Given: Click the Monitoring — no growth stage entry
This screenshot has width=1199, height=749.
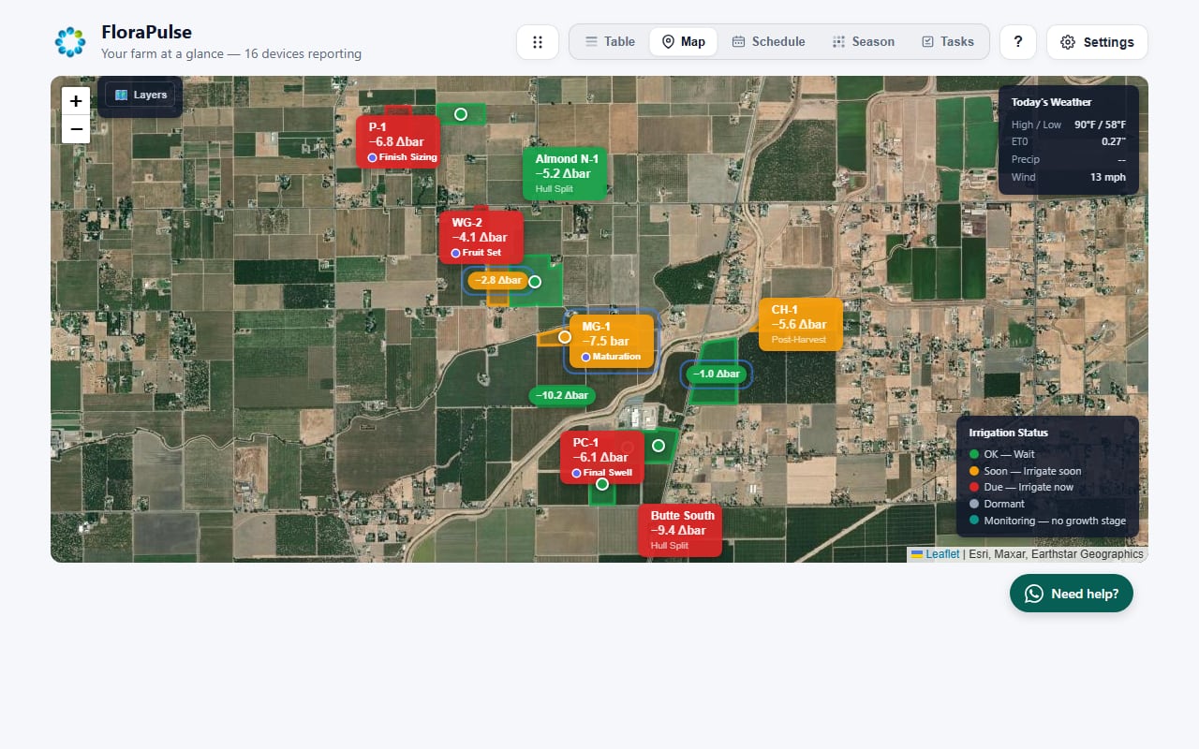Looking at the screenshot, I should click(x=1047, y=521).
